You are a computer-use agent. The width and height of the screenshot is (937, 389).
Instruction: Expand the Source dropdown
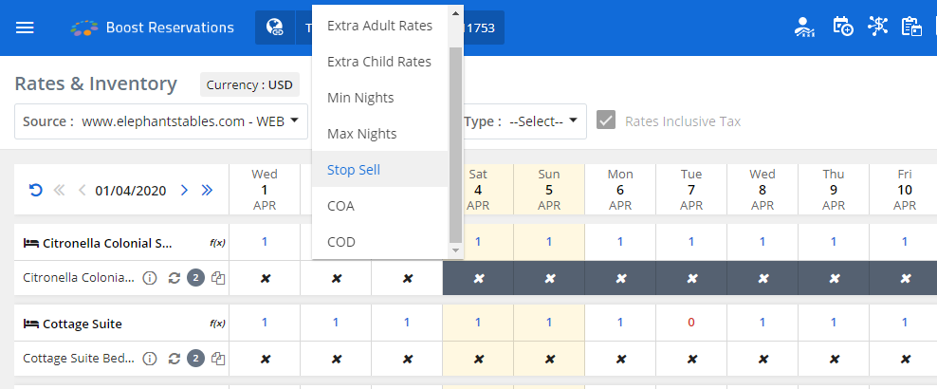coord(161,121)
